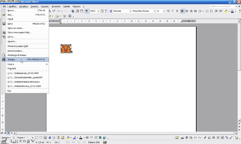Open recent file SchedeHalobieAltri_aprile2007
Screen dimensions: 241x144
(25, 78)
